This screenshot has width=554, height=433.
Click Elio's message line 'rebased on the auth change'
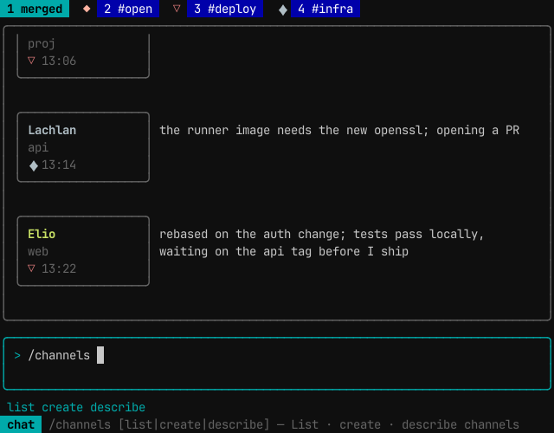[321, 235]
